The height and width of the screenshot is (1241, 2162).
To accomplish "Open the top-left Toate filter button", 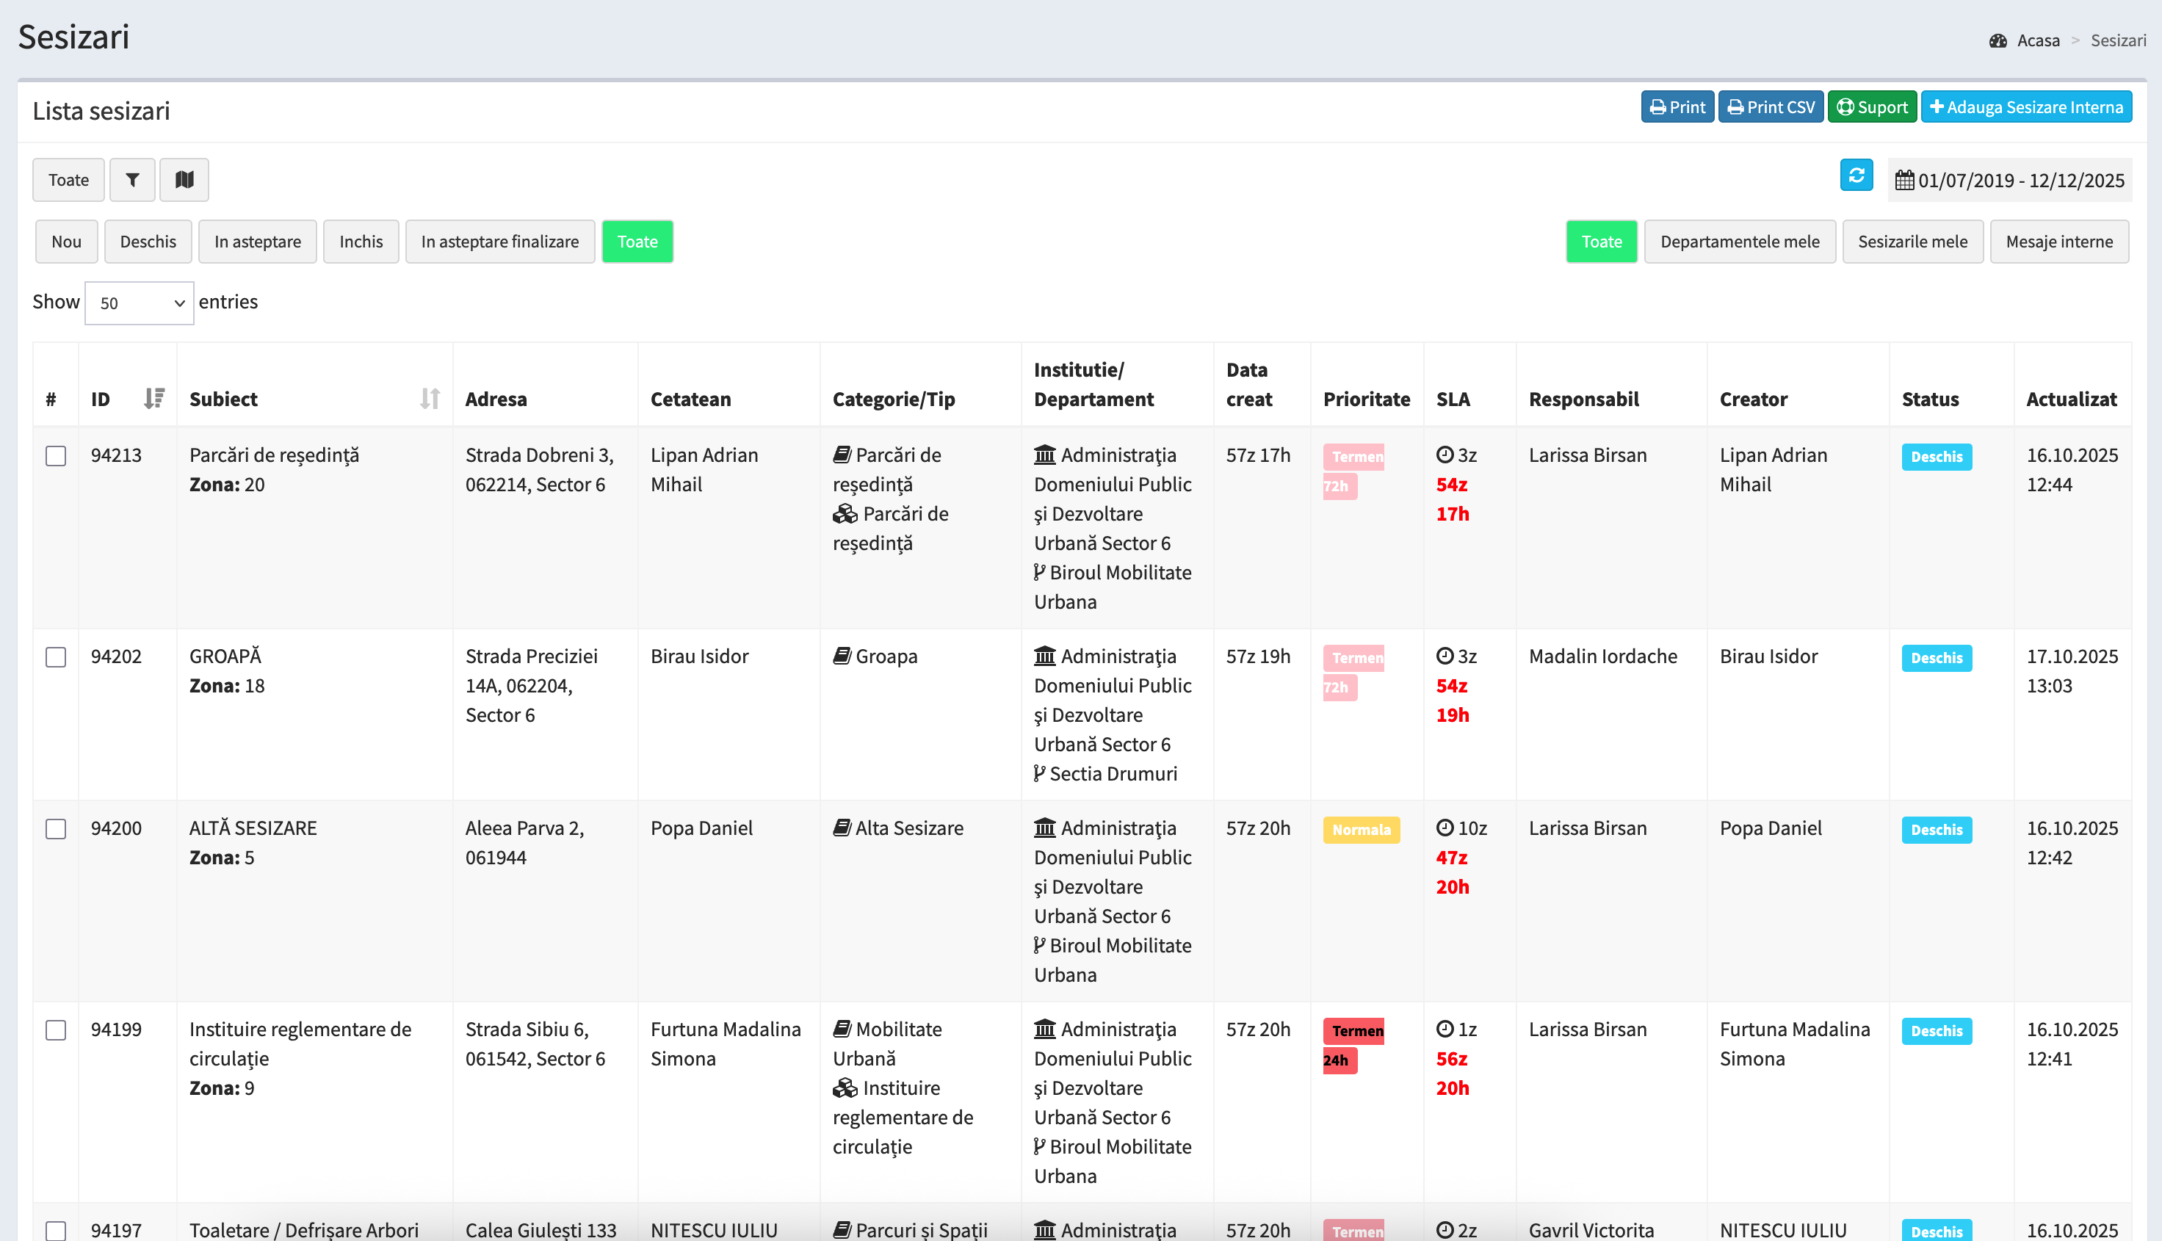I will point(68,180).
